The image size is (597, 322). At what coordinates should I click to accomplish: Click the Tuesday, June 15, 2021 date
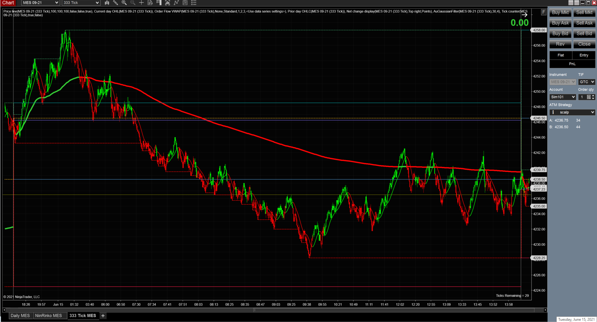point(576,320)
